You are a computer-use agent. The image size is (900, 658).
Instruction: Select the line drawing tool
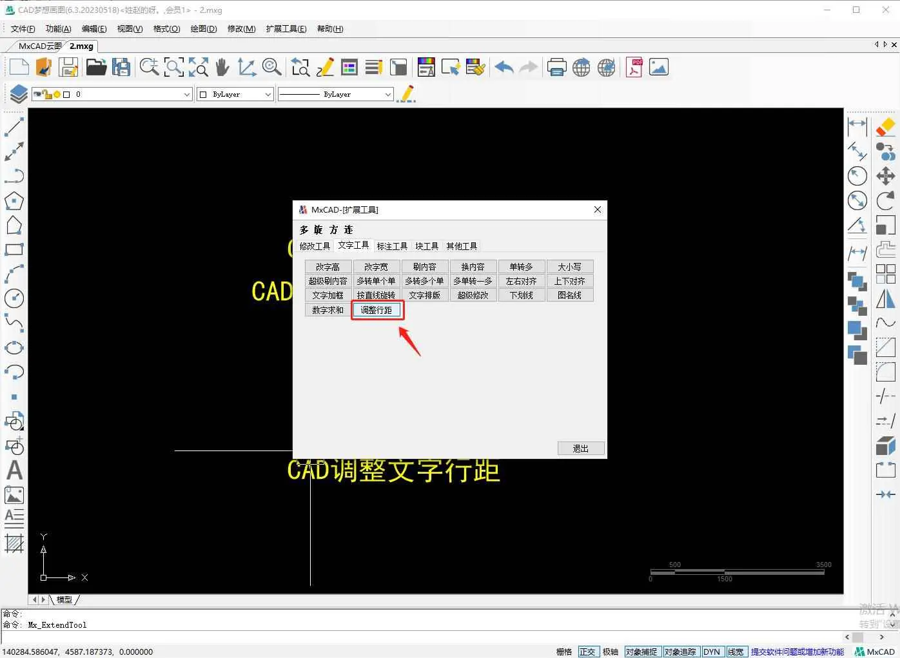pyautogui.click(x=14, y=127)
